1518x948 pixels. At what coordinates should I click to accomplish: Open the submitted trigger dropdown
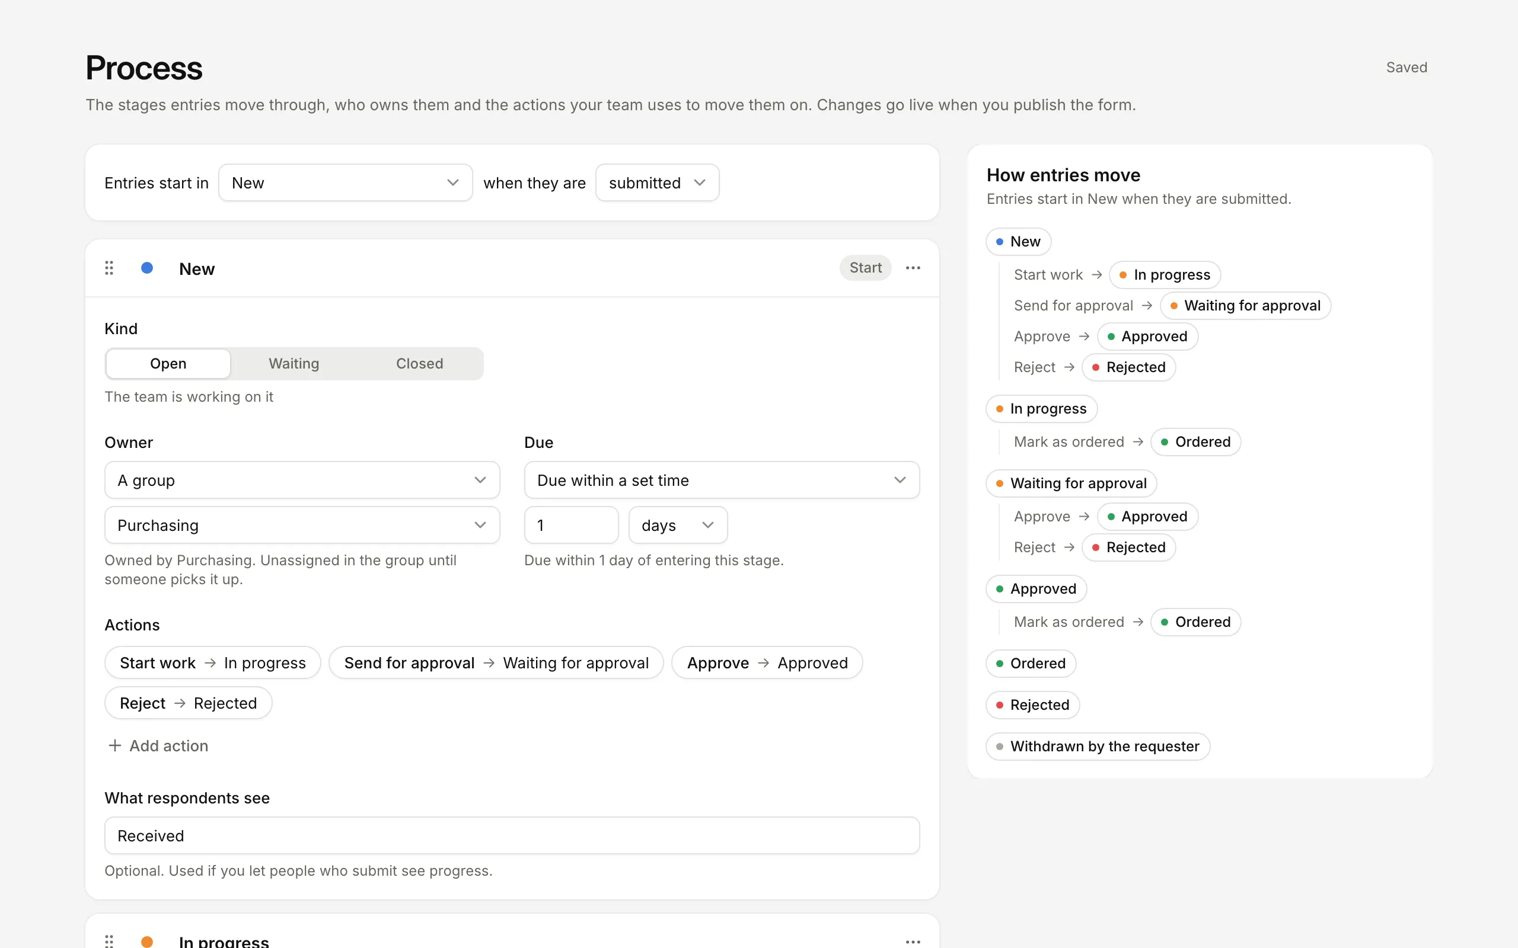pos(657,182)
